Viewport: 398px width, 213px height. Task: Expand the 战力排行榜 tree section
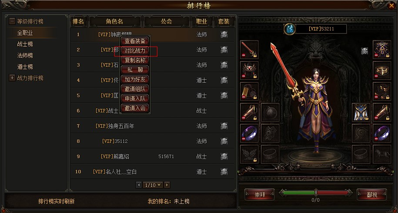tap(12, 78)
